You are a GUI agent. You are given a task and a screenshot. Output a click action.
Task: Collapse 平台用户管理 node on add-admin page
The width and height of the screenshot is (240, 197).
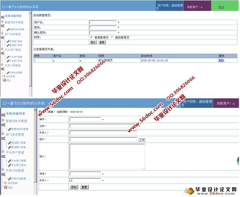(x=2, y=49)
